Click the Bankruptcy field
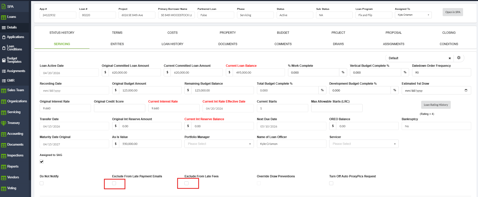Viewport: 478px width, 197px height. click(436, 126)
